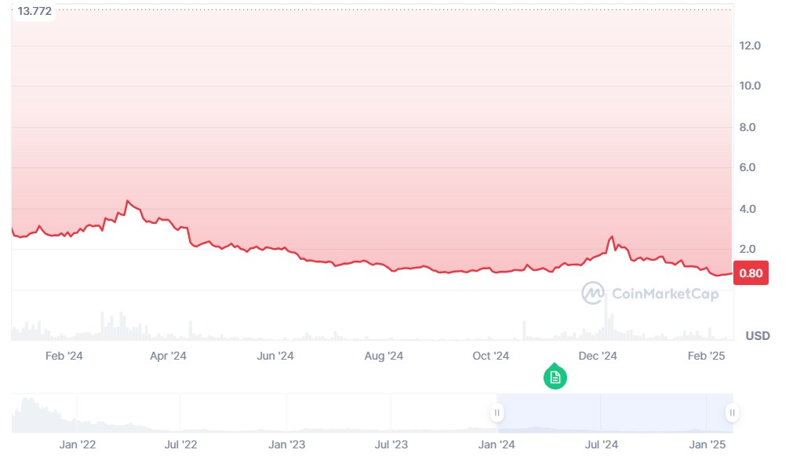
Task: Select the USD currency label
Action: tap(757, 336)
